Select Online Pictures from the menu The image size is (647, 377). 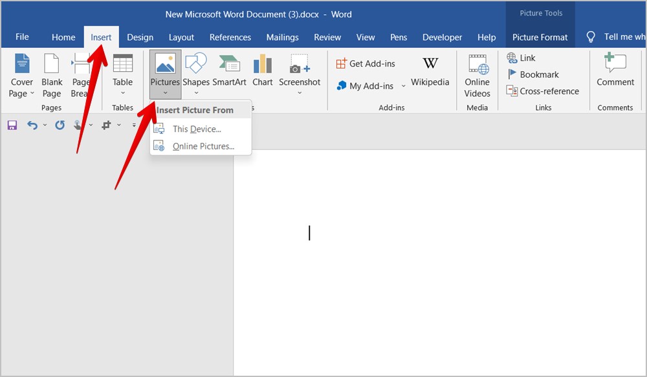(201, 145)
